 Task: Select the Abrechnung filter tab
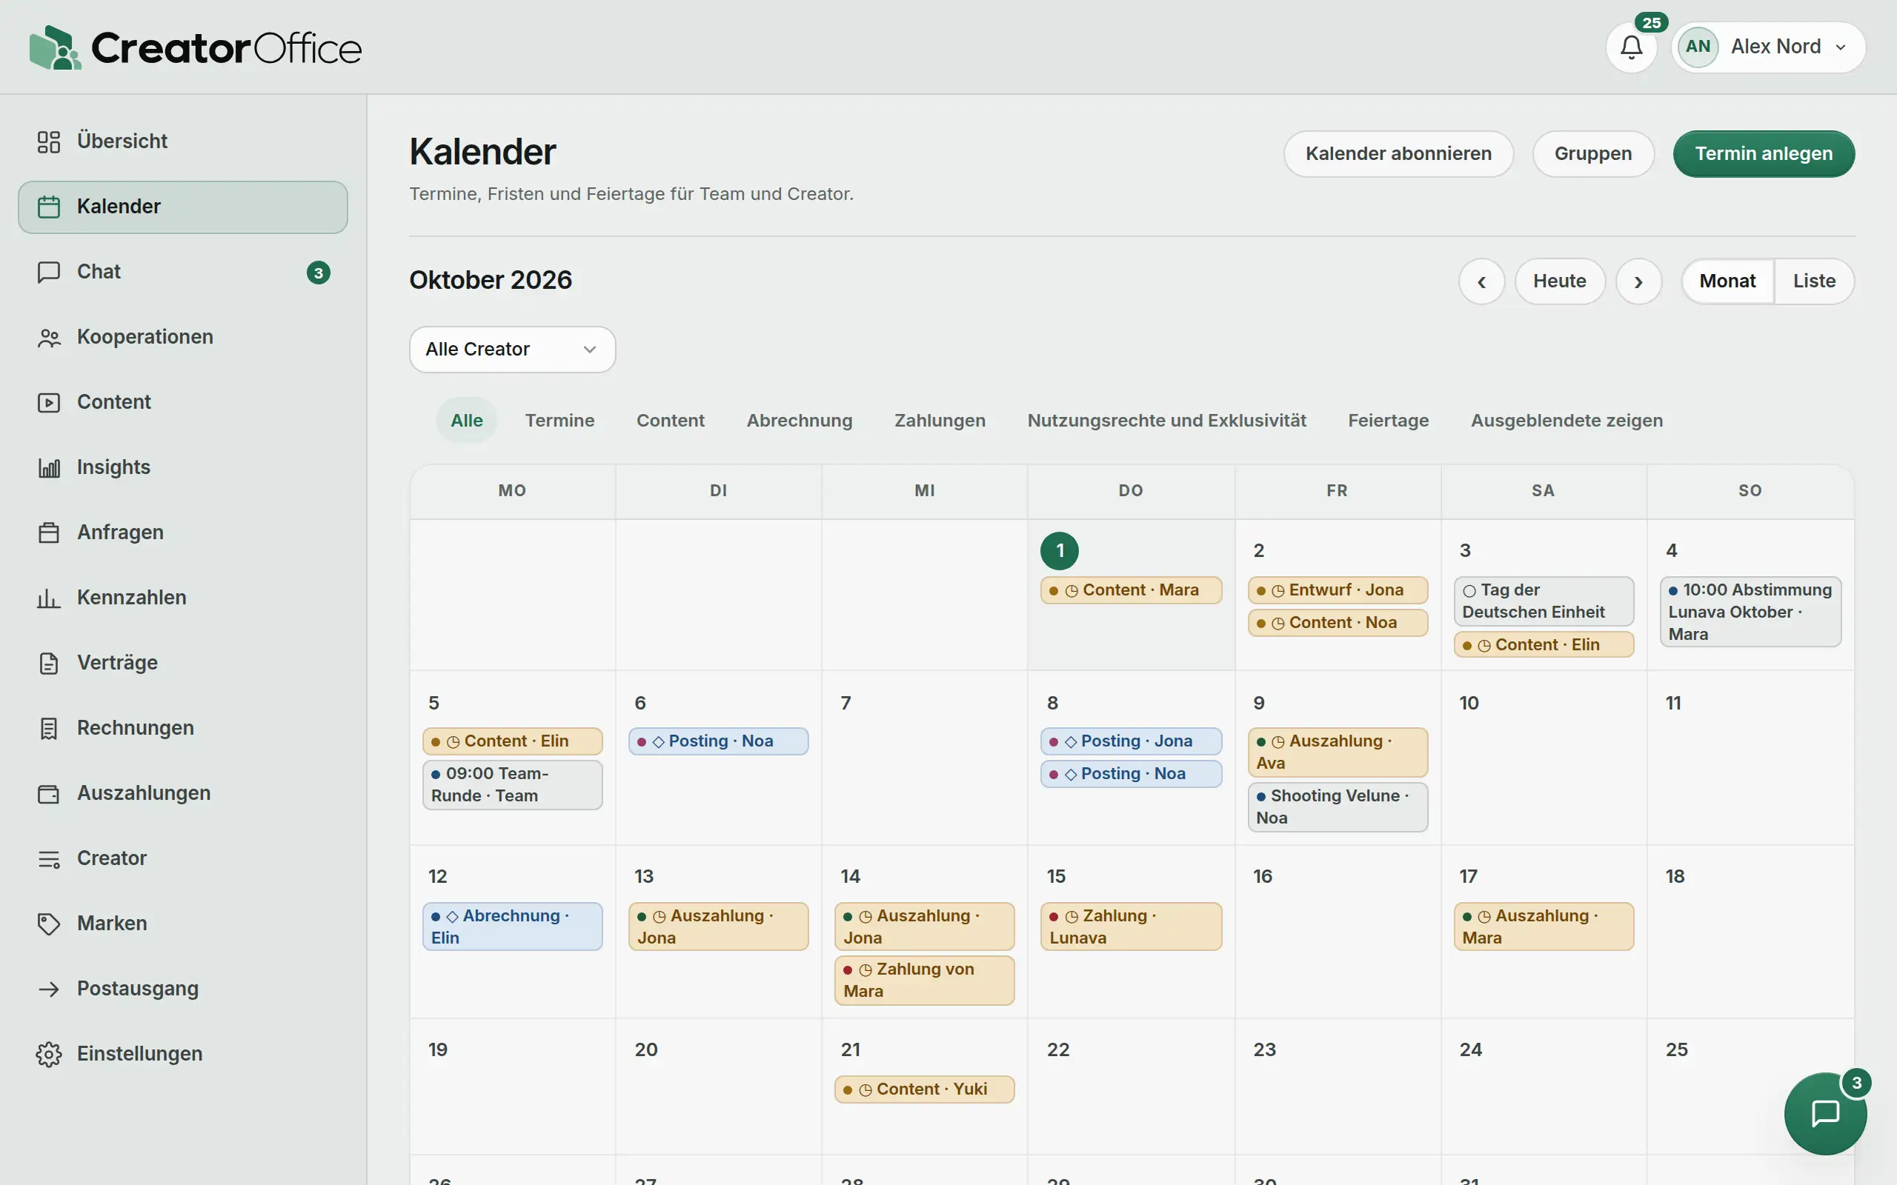tap(799, 420)
